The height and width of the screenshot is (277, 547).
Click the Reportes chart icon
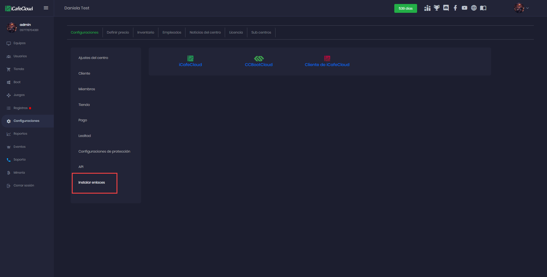coord(9,134)
